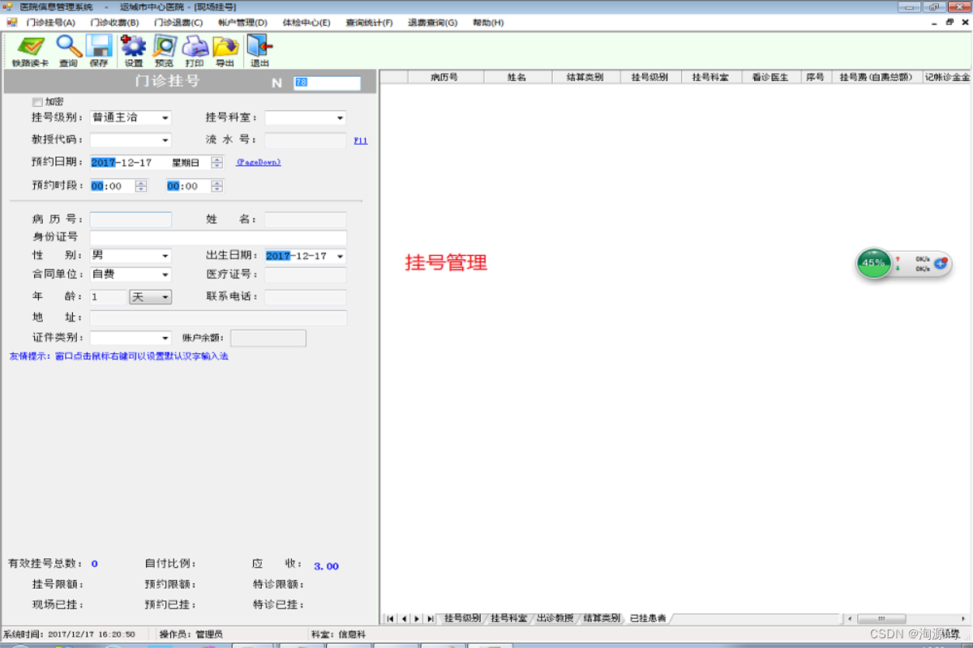Viewport: 973px width, 648px height.
Task: Switch to the 出诊教授 bottom tab
Action: click(x=555, y=618)
